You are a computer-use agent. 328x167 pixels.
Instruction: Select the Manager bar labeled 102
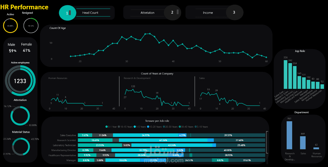308,84
